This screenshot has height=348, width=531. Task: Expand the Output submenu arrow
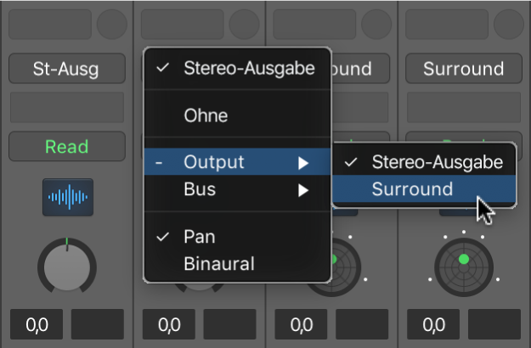point(303,163)
